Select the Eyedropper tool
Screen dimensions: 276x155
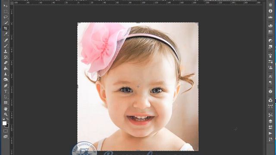point(6,34)
